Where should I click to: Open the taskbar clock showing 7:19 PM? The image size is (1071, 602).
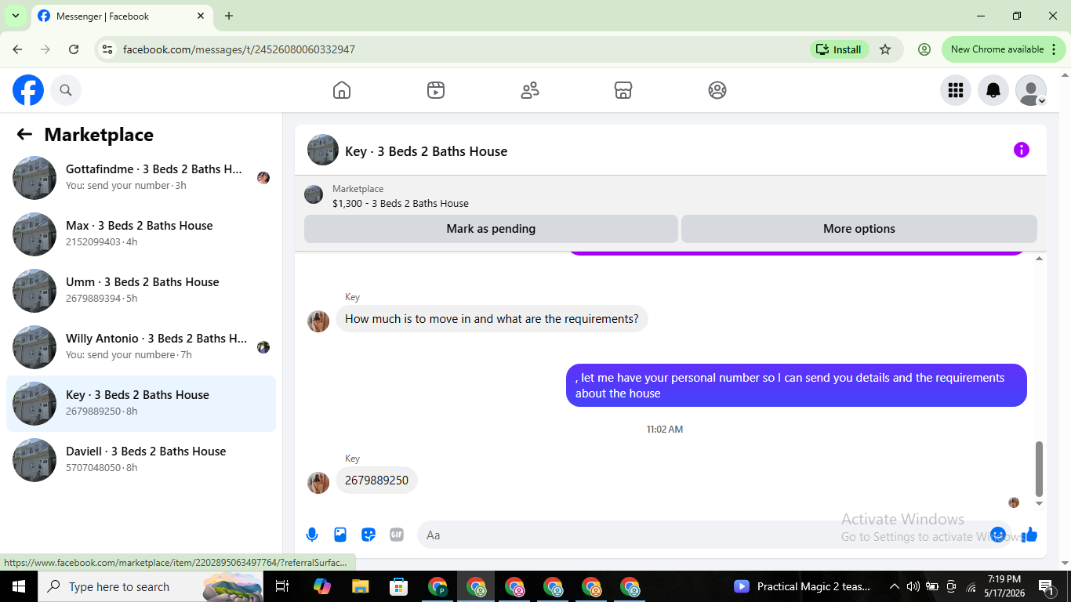tap(1004, 586)
